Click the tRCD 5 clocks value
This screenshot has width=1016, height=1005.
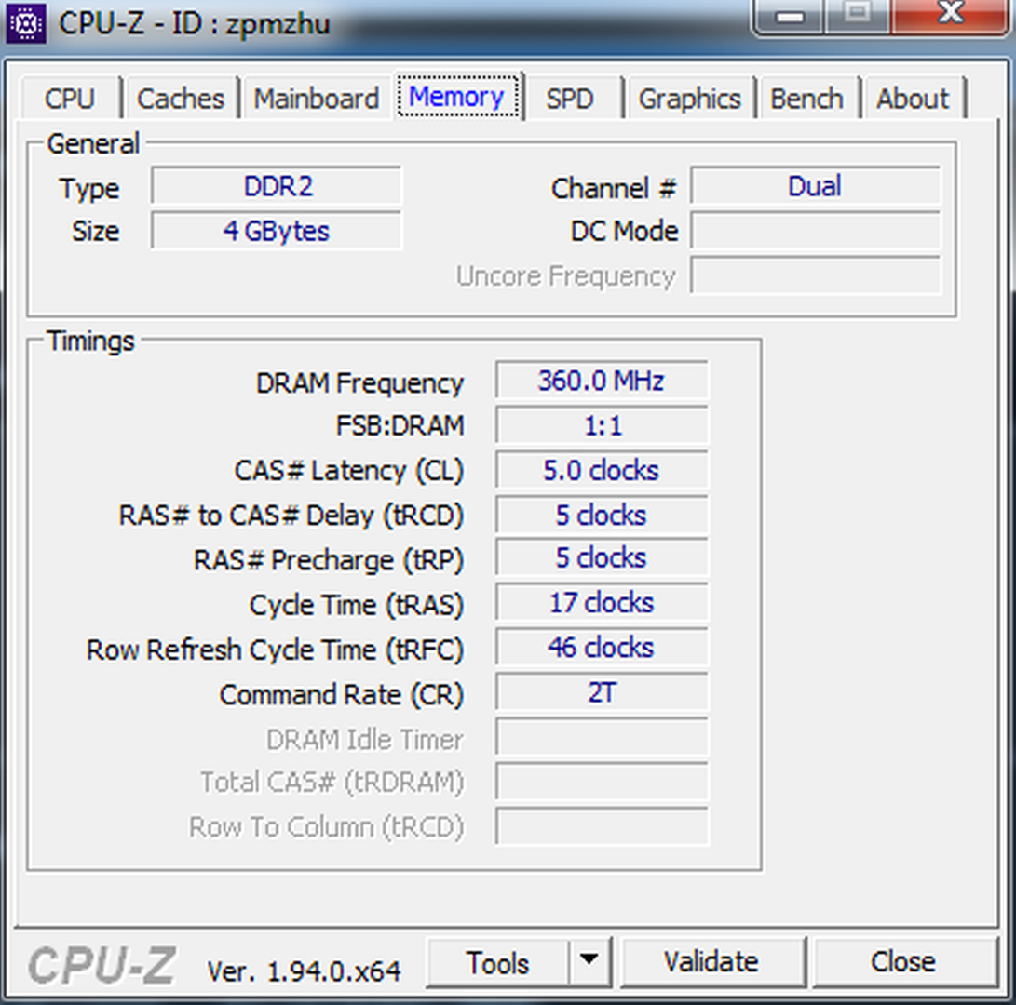click(x=602, y=516)
